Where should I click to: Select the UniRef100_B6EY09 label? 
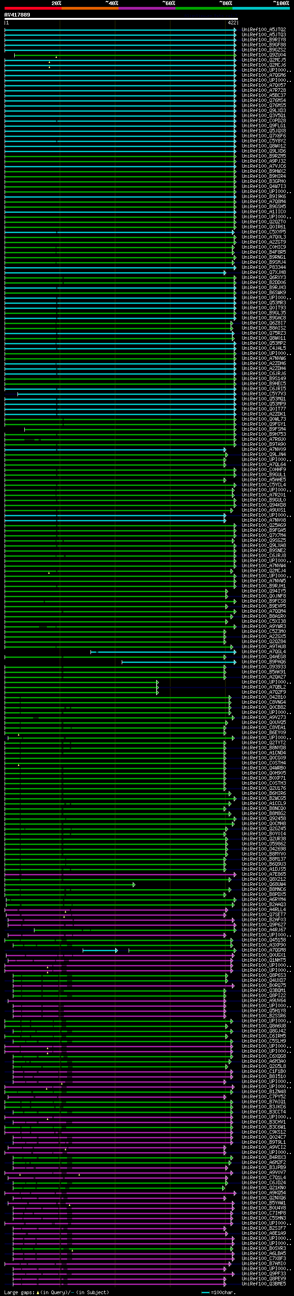point(264,732)
